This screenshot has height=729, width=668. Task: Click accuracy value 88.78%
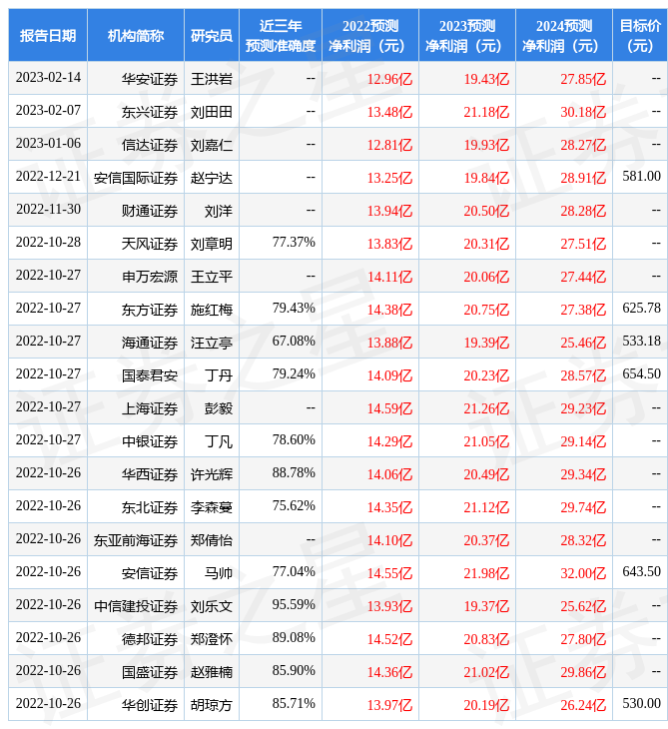(x=294, y=472)
